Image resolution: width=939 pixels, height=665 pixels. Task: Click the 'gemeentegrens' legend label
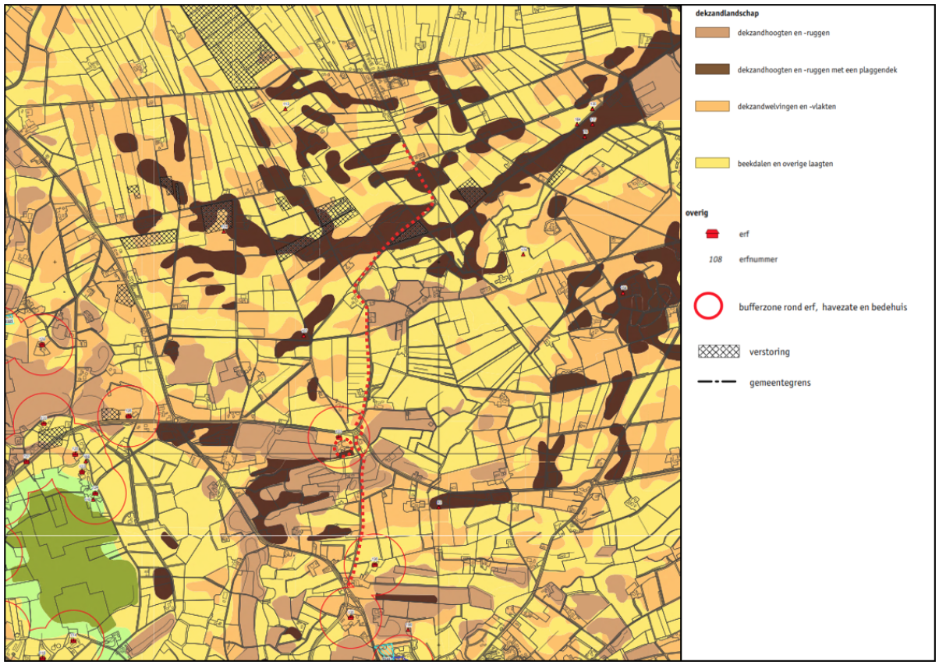[x=780, y=383]
